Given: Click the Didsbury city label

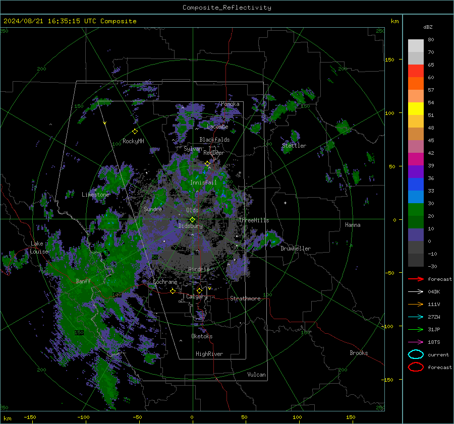Looking at the screenshot, I should (x=190, y=226).
